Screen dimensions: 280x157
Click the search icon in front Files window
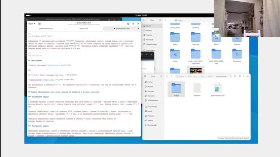pyautogui.click(x=145, y=76)
